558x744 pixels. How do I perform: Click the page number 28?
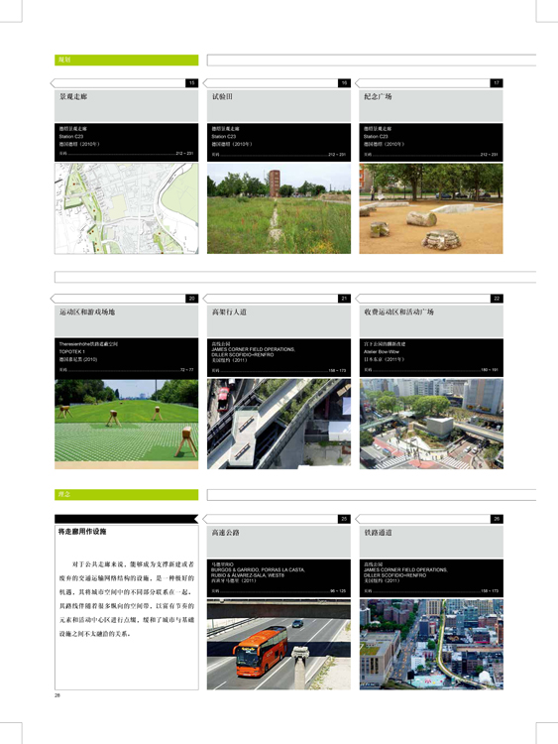pos(57,695)
